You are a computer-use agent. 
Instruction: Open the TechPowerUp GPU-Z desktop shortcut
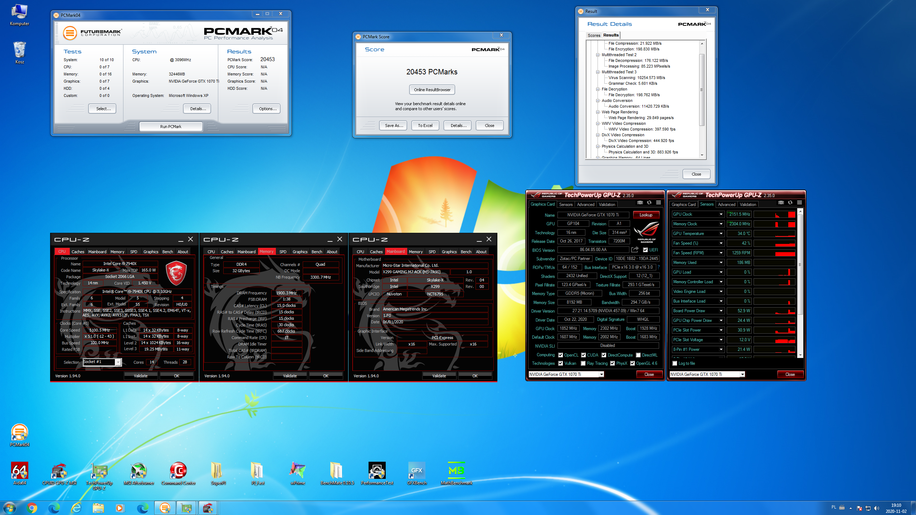click(99, 476)
